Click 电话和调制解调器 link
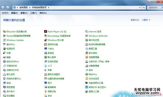The width and height of the screenshot is (163, 97). [97, 44]
